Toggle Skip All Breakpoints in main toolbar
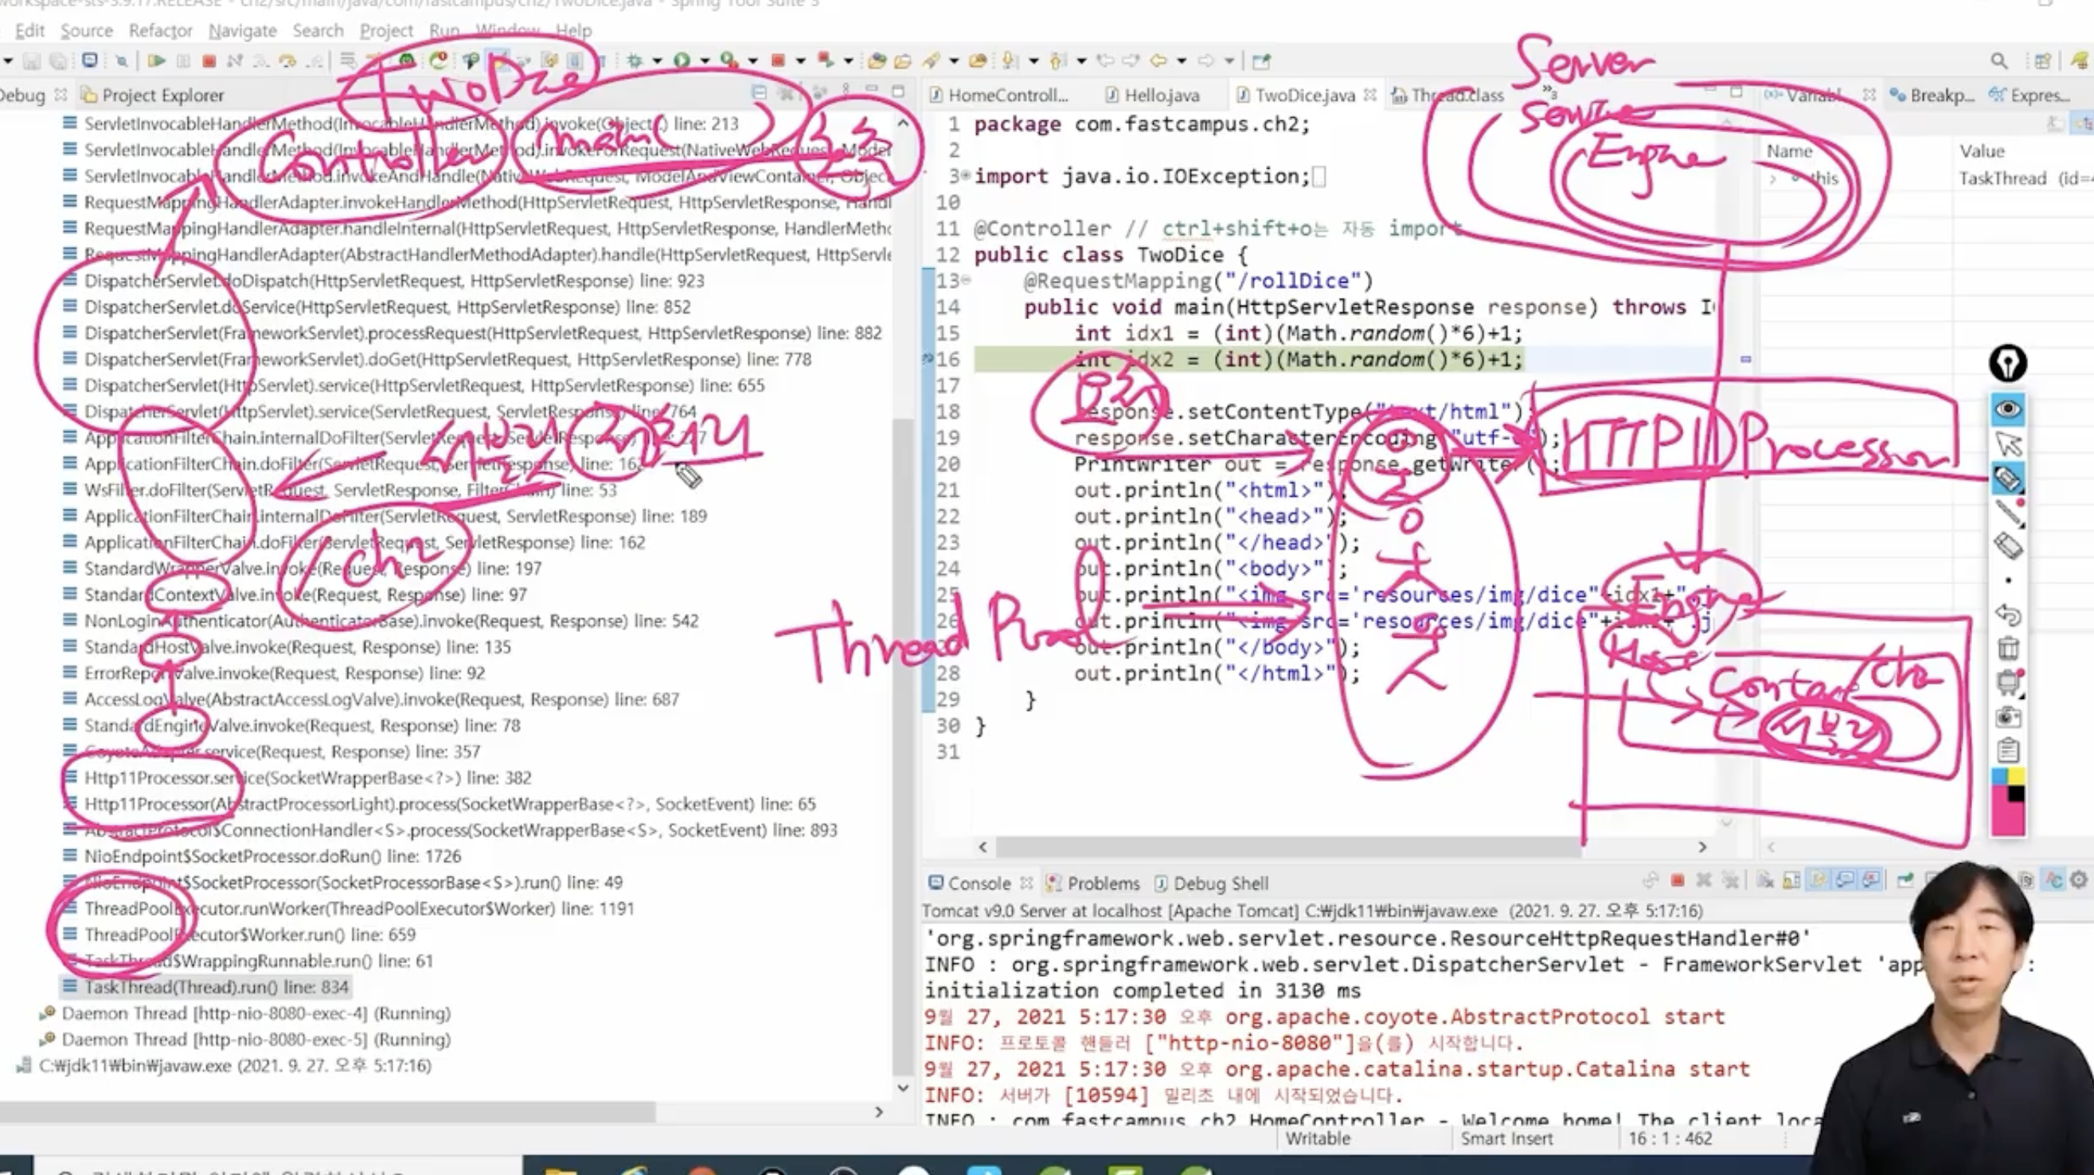 pos(121,61)
